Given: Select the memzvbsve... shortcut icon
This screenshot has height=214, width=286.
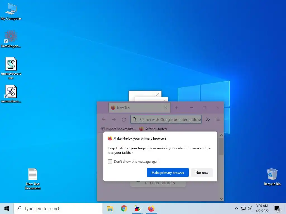Looking at the screenshot, I should (11, 94).
